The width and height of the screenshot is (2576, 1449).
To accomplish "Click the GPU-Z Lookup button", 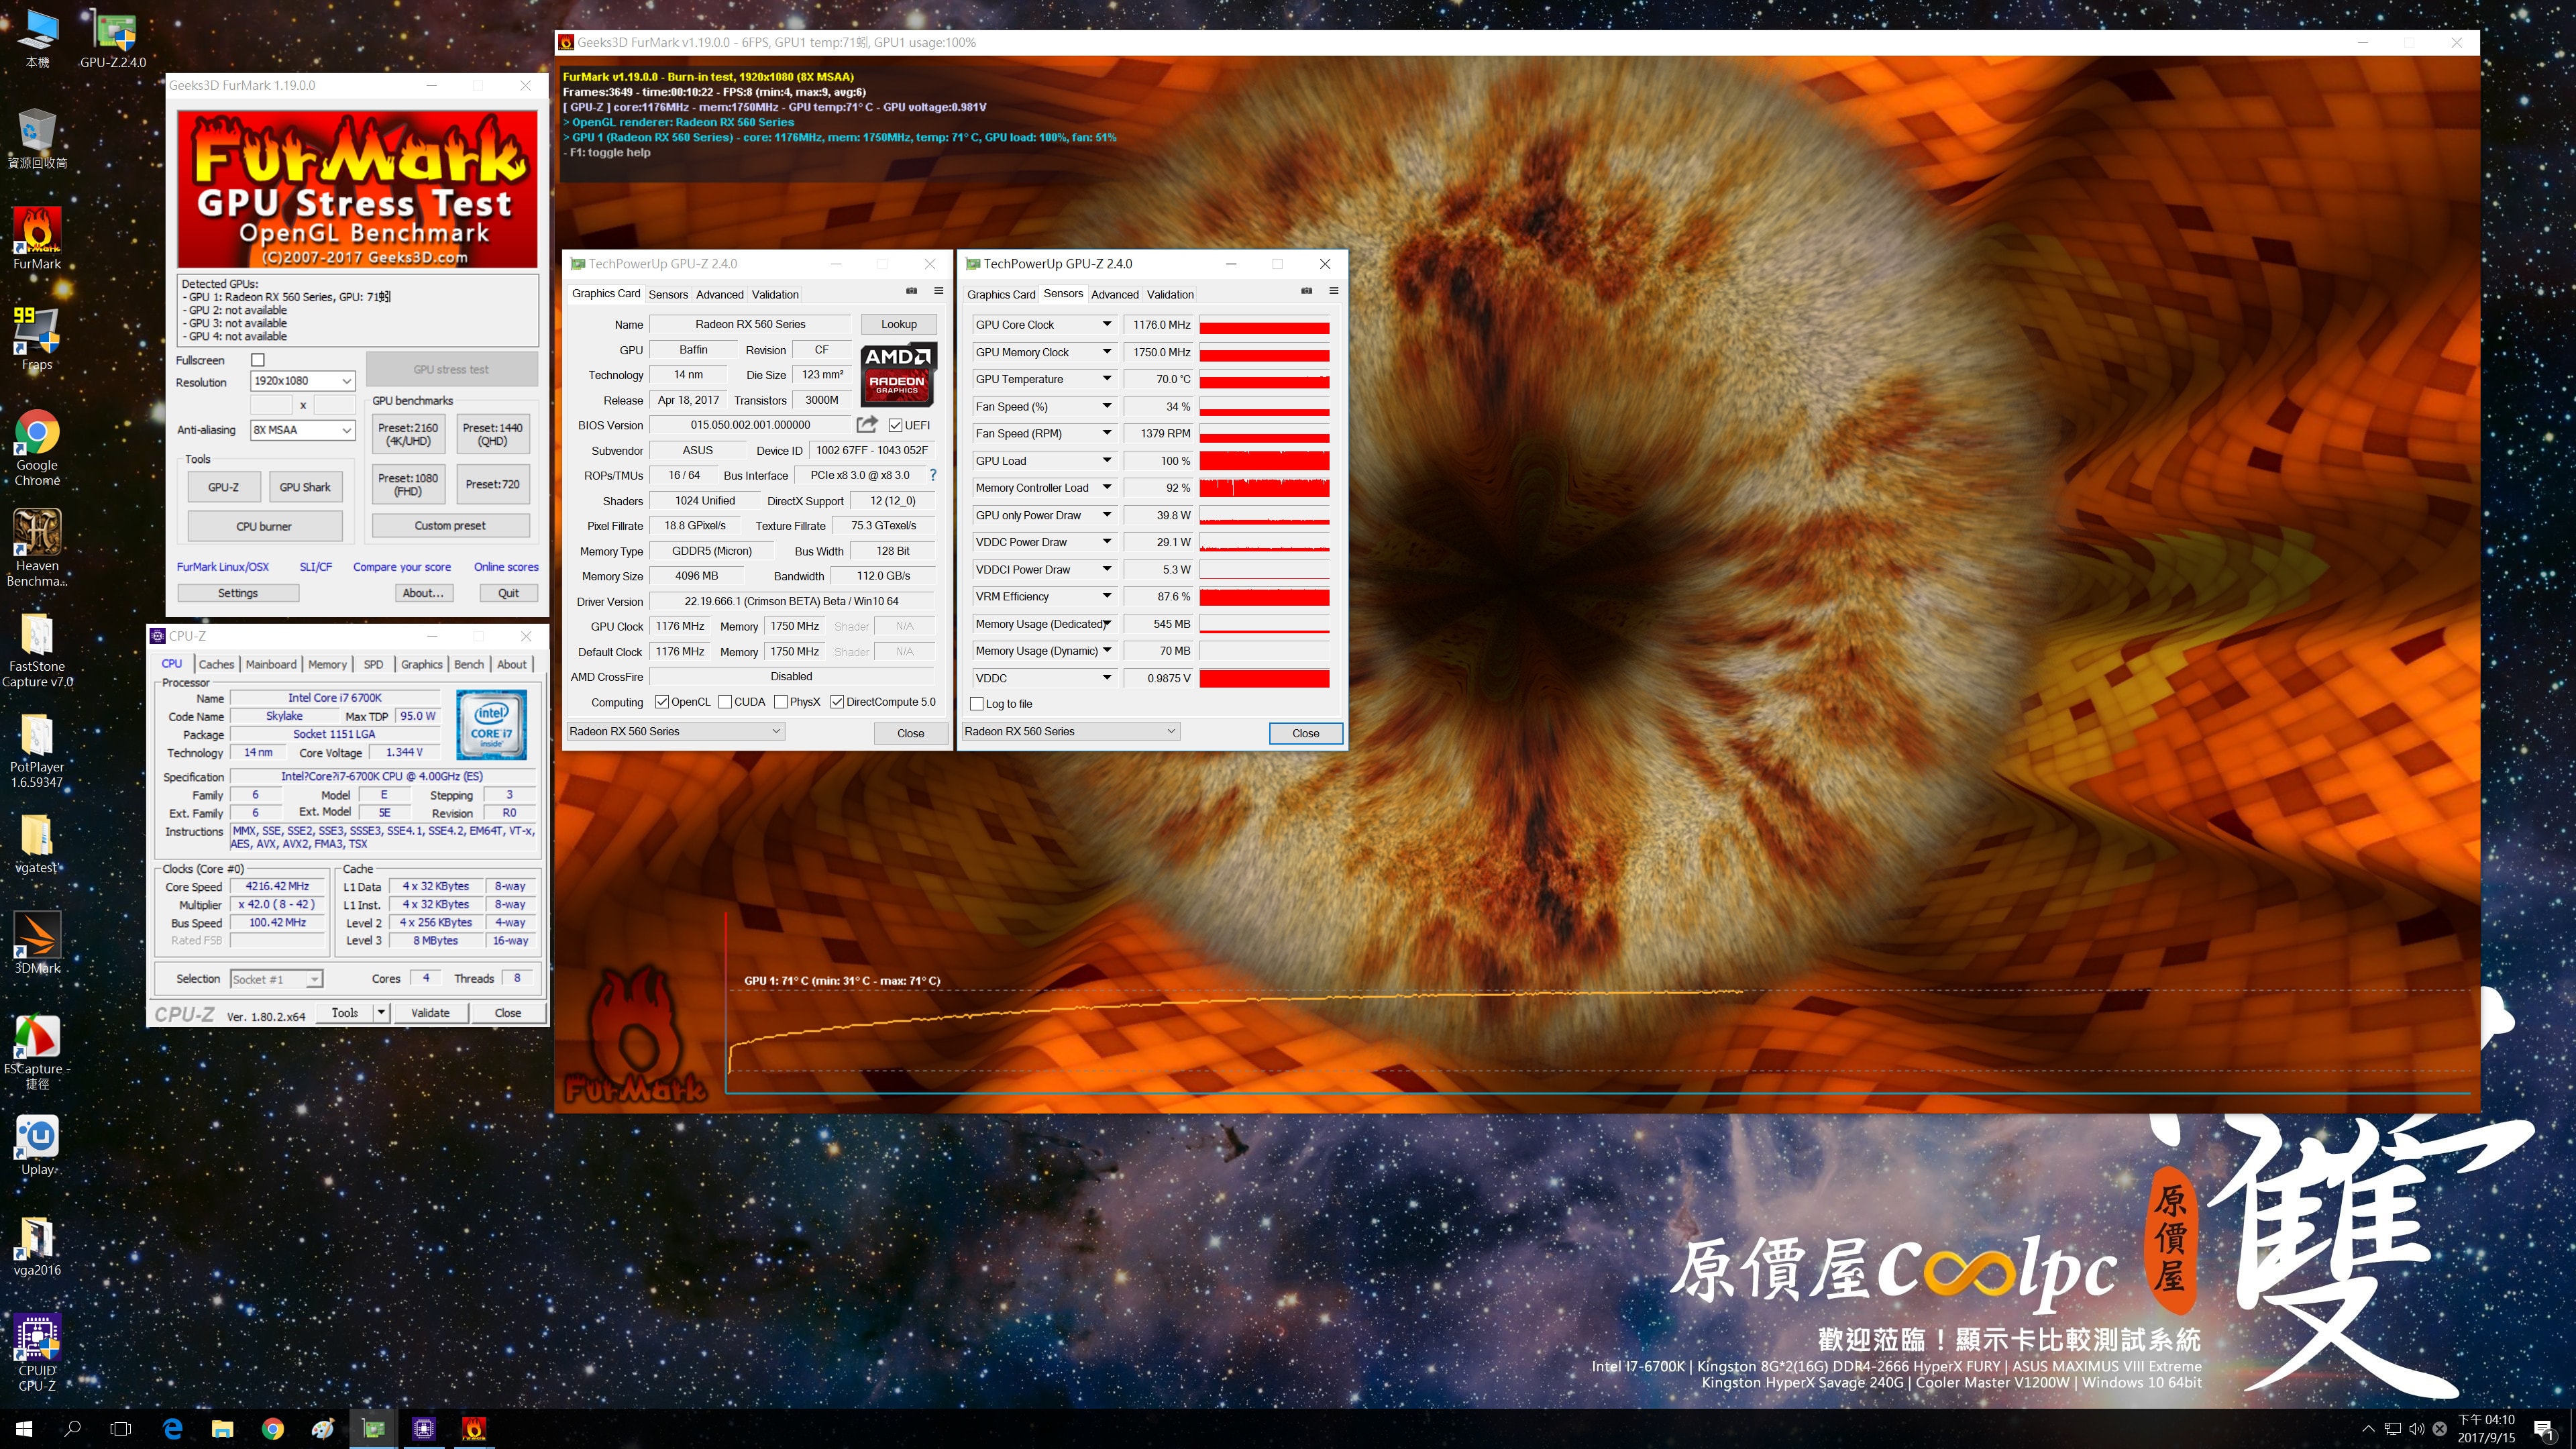I will (x=899, y=324).
